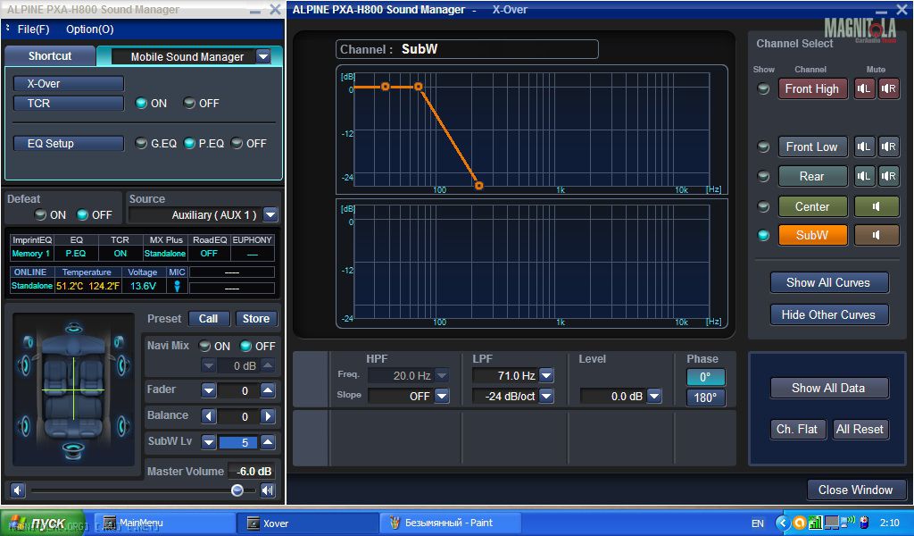The width and height of the screenshot is (914, 536).
Task: Set Navi Mix to OFF
Action: click(246, 346)
